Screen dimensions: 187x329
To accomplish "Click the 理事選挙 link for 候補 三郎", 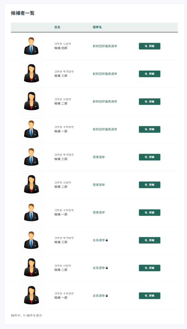I will point(99,157).
